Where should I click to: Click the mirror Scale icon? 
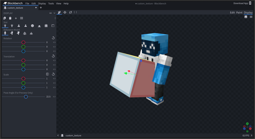tap(47, 74)
